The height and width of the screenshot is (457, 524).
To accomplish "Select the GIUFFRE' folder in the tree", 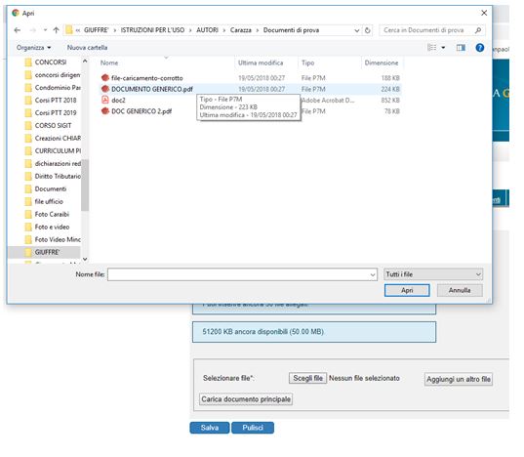I will [47, 252].
